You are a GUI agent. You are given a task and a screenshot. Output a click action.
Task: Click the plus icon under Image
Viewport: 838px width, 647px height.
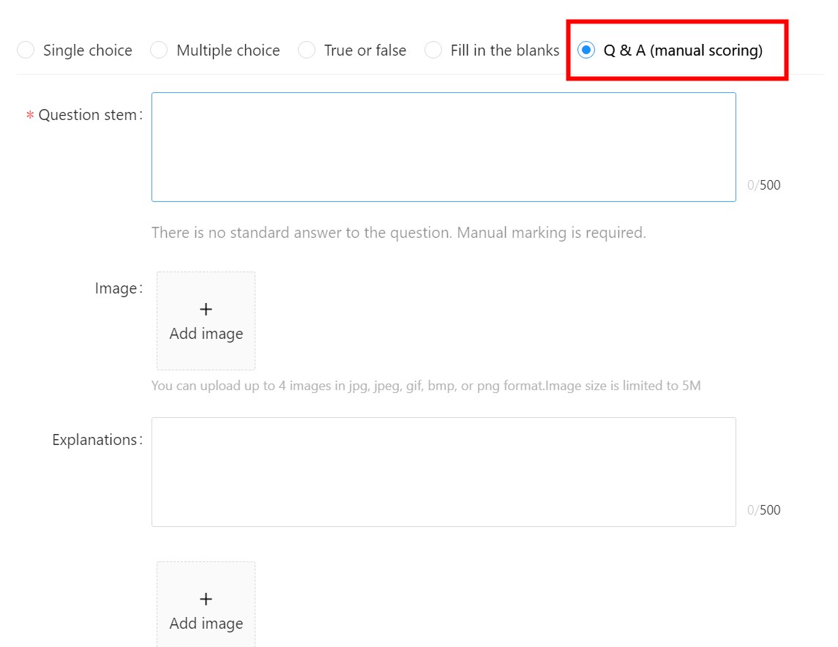[x=206, y=310]
